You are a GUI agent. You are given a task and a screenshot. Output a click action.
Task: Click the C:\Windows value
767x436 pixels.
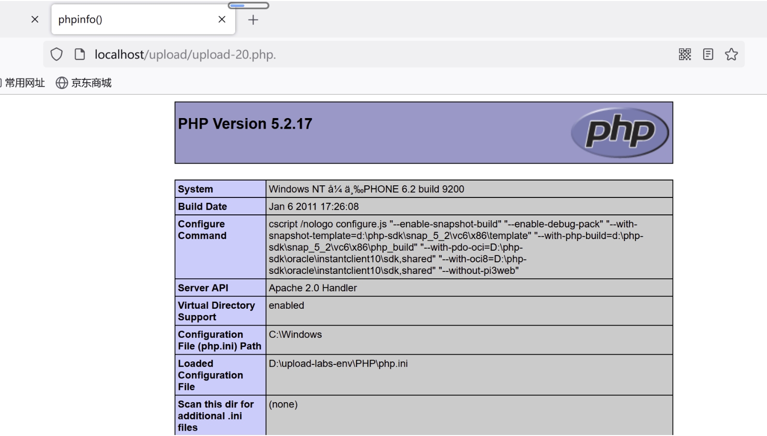pyautogui.click(x=295, y=334)
